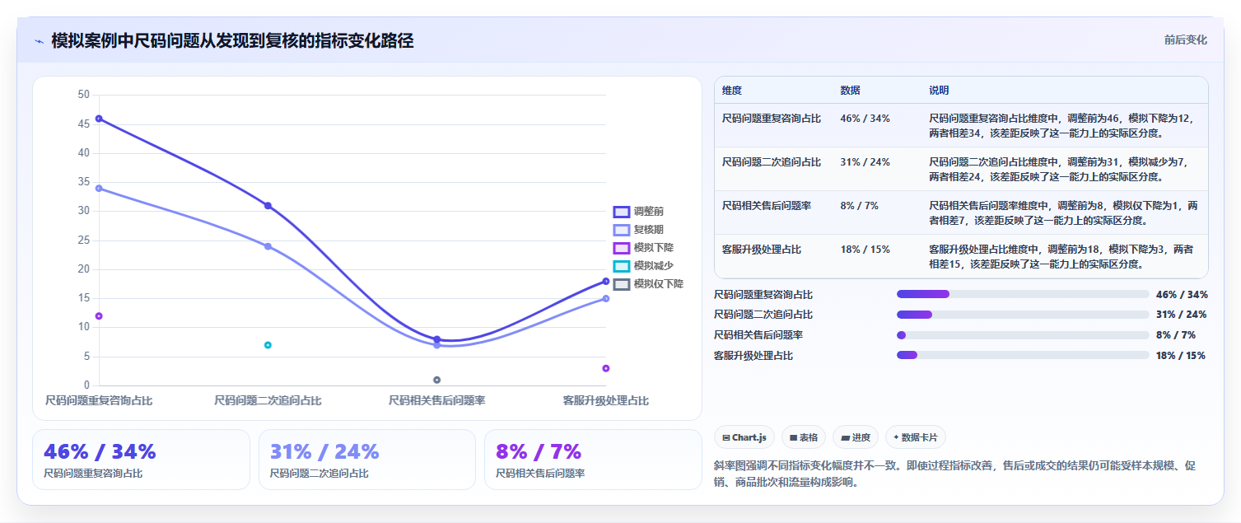Click the trend icon beside the page title

point(39,41)
